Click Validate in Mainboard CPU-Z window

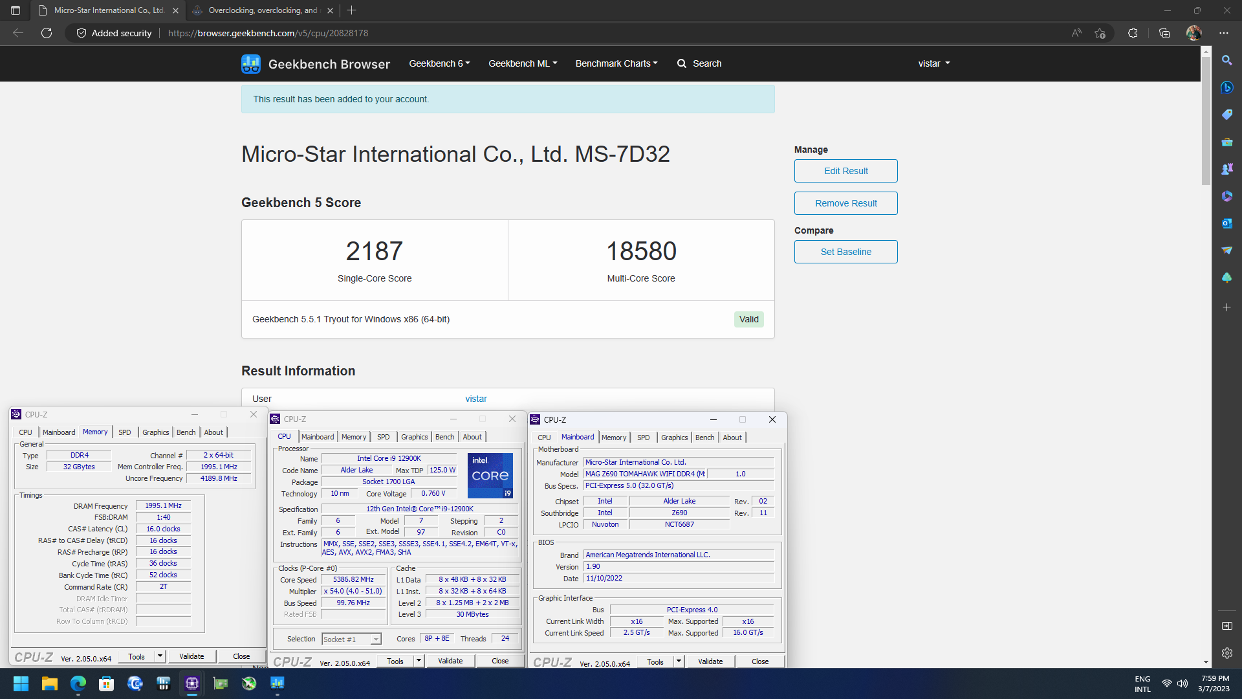710,661
